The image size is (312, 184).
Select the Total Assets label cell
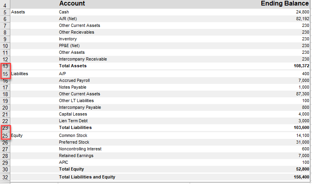coord(72,66)
